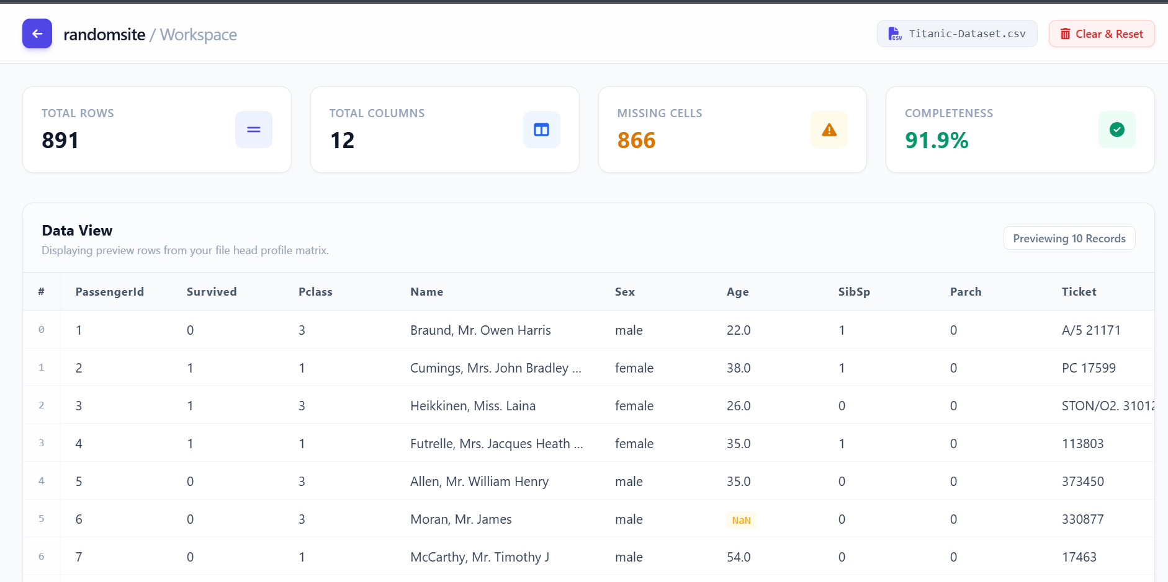Click the Ticket column header
Image resolution: width=1168 pixels, height=582 pixels.
click(1079, 291)
